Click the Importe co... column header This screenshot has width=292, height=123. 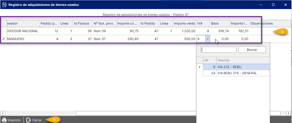(127, 23)
